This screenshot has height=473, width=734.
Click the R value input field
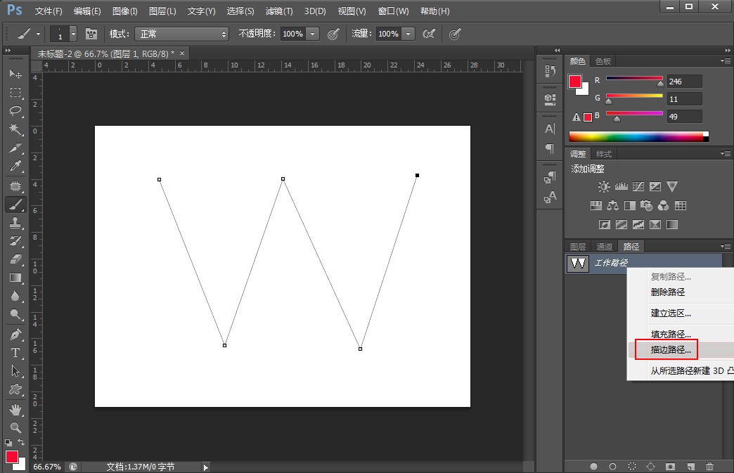coord(684,82)
